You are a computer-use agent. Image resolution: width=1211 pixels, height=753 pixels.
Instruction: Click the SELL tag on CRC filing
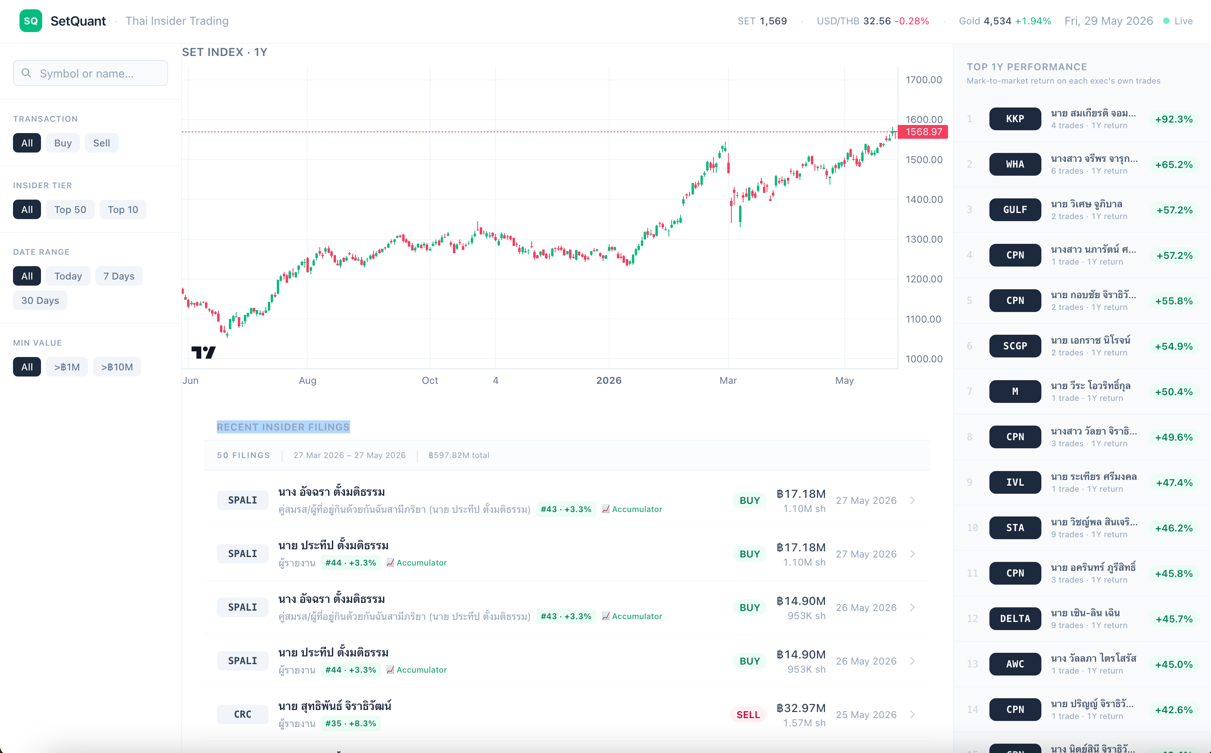(x=748, y=714)
